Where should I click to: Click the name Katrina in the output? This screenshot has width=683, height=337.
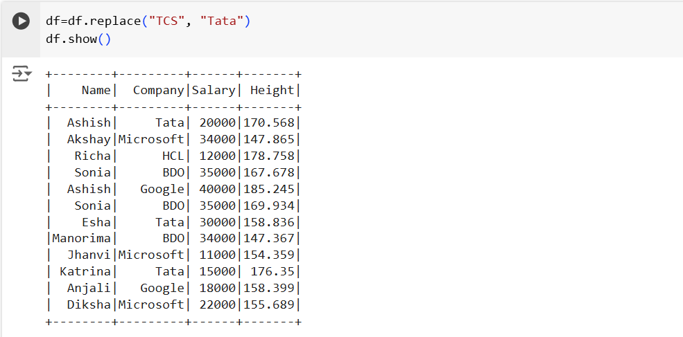(x=85, y=272)
